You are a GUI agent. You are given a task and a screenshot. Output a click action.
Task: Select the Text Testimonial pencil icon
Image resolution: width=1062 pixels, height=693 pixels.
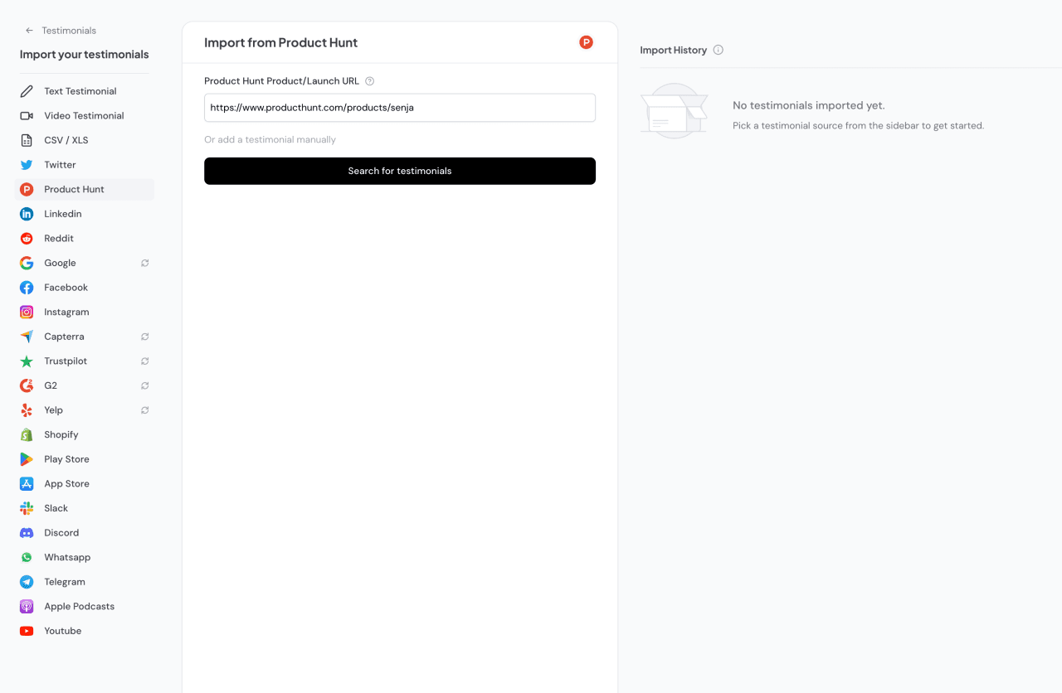[x=27, y=91]
